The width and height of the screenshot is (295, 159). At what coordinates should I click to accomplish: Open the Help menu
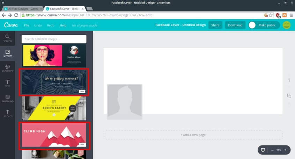point(63,25)
